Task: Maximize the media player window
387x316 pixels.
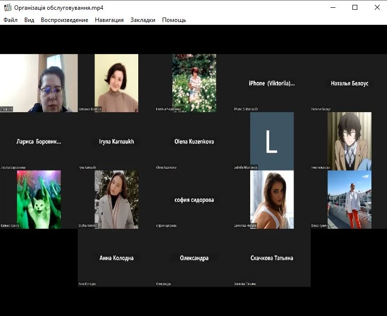Action: [x=355, y=7]
